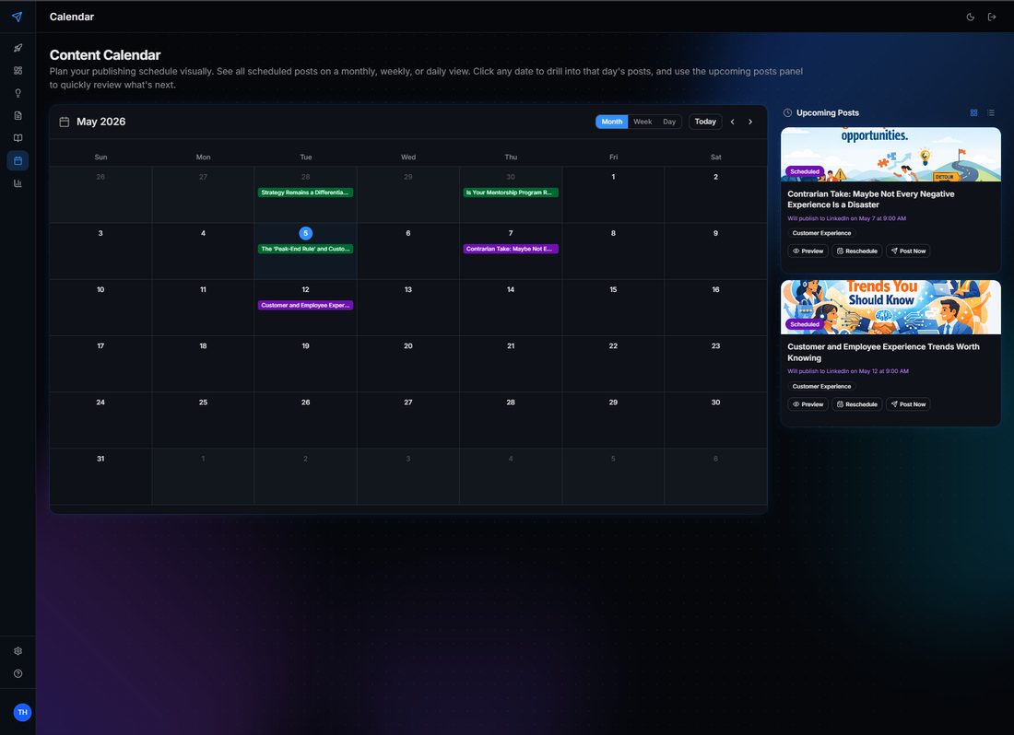The width and height of the screenshot is (1014, 735).
Task: Click 'Will publish to LinkedIn on May 7' text
Action: coord(846,218)
